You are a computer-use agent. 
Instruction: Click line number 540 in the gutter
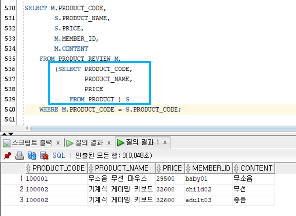click(10, 109)
